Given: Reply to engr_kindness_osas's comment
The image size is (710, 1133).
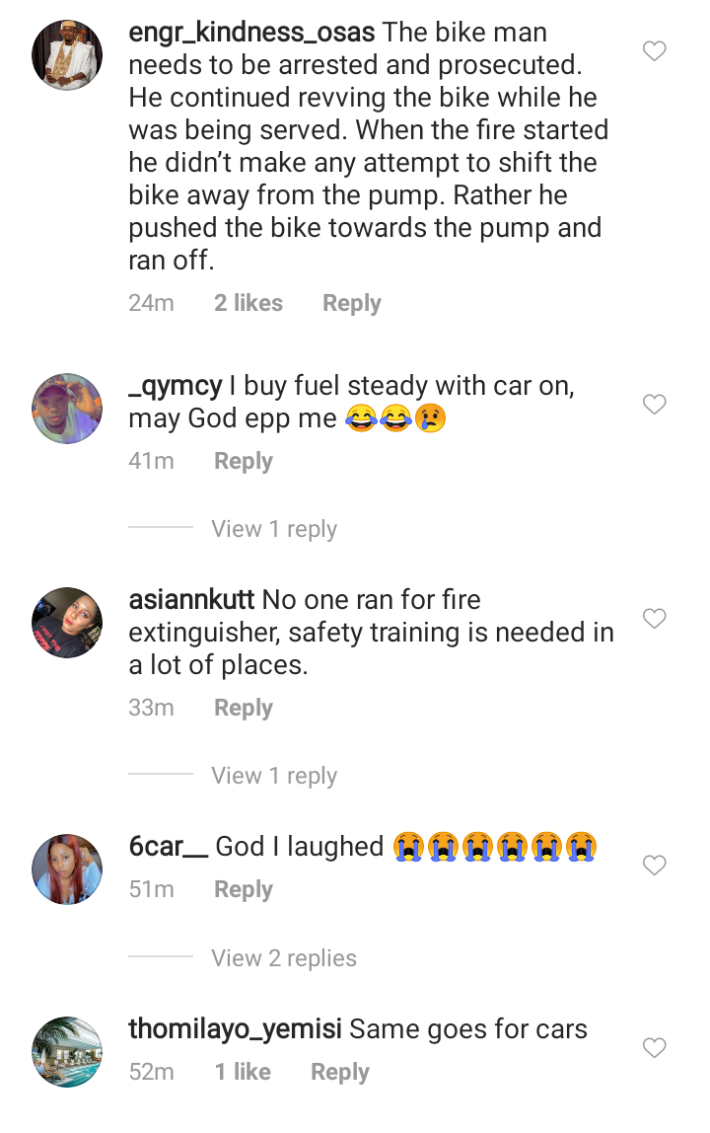Looking at the screenshot, I should point(352,304).
